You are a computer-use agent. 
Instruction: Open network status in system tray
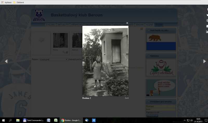pyautogui.click(x=188, y=120)
